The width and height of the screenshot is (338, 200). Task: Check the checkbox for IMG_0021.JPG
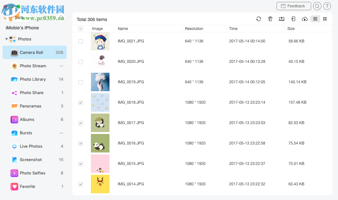[81, 41]
